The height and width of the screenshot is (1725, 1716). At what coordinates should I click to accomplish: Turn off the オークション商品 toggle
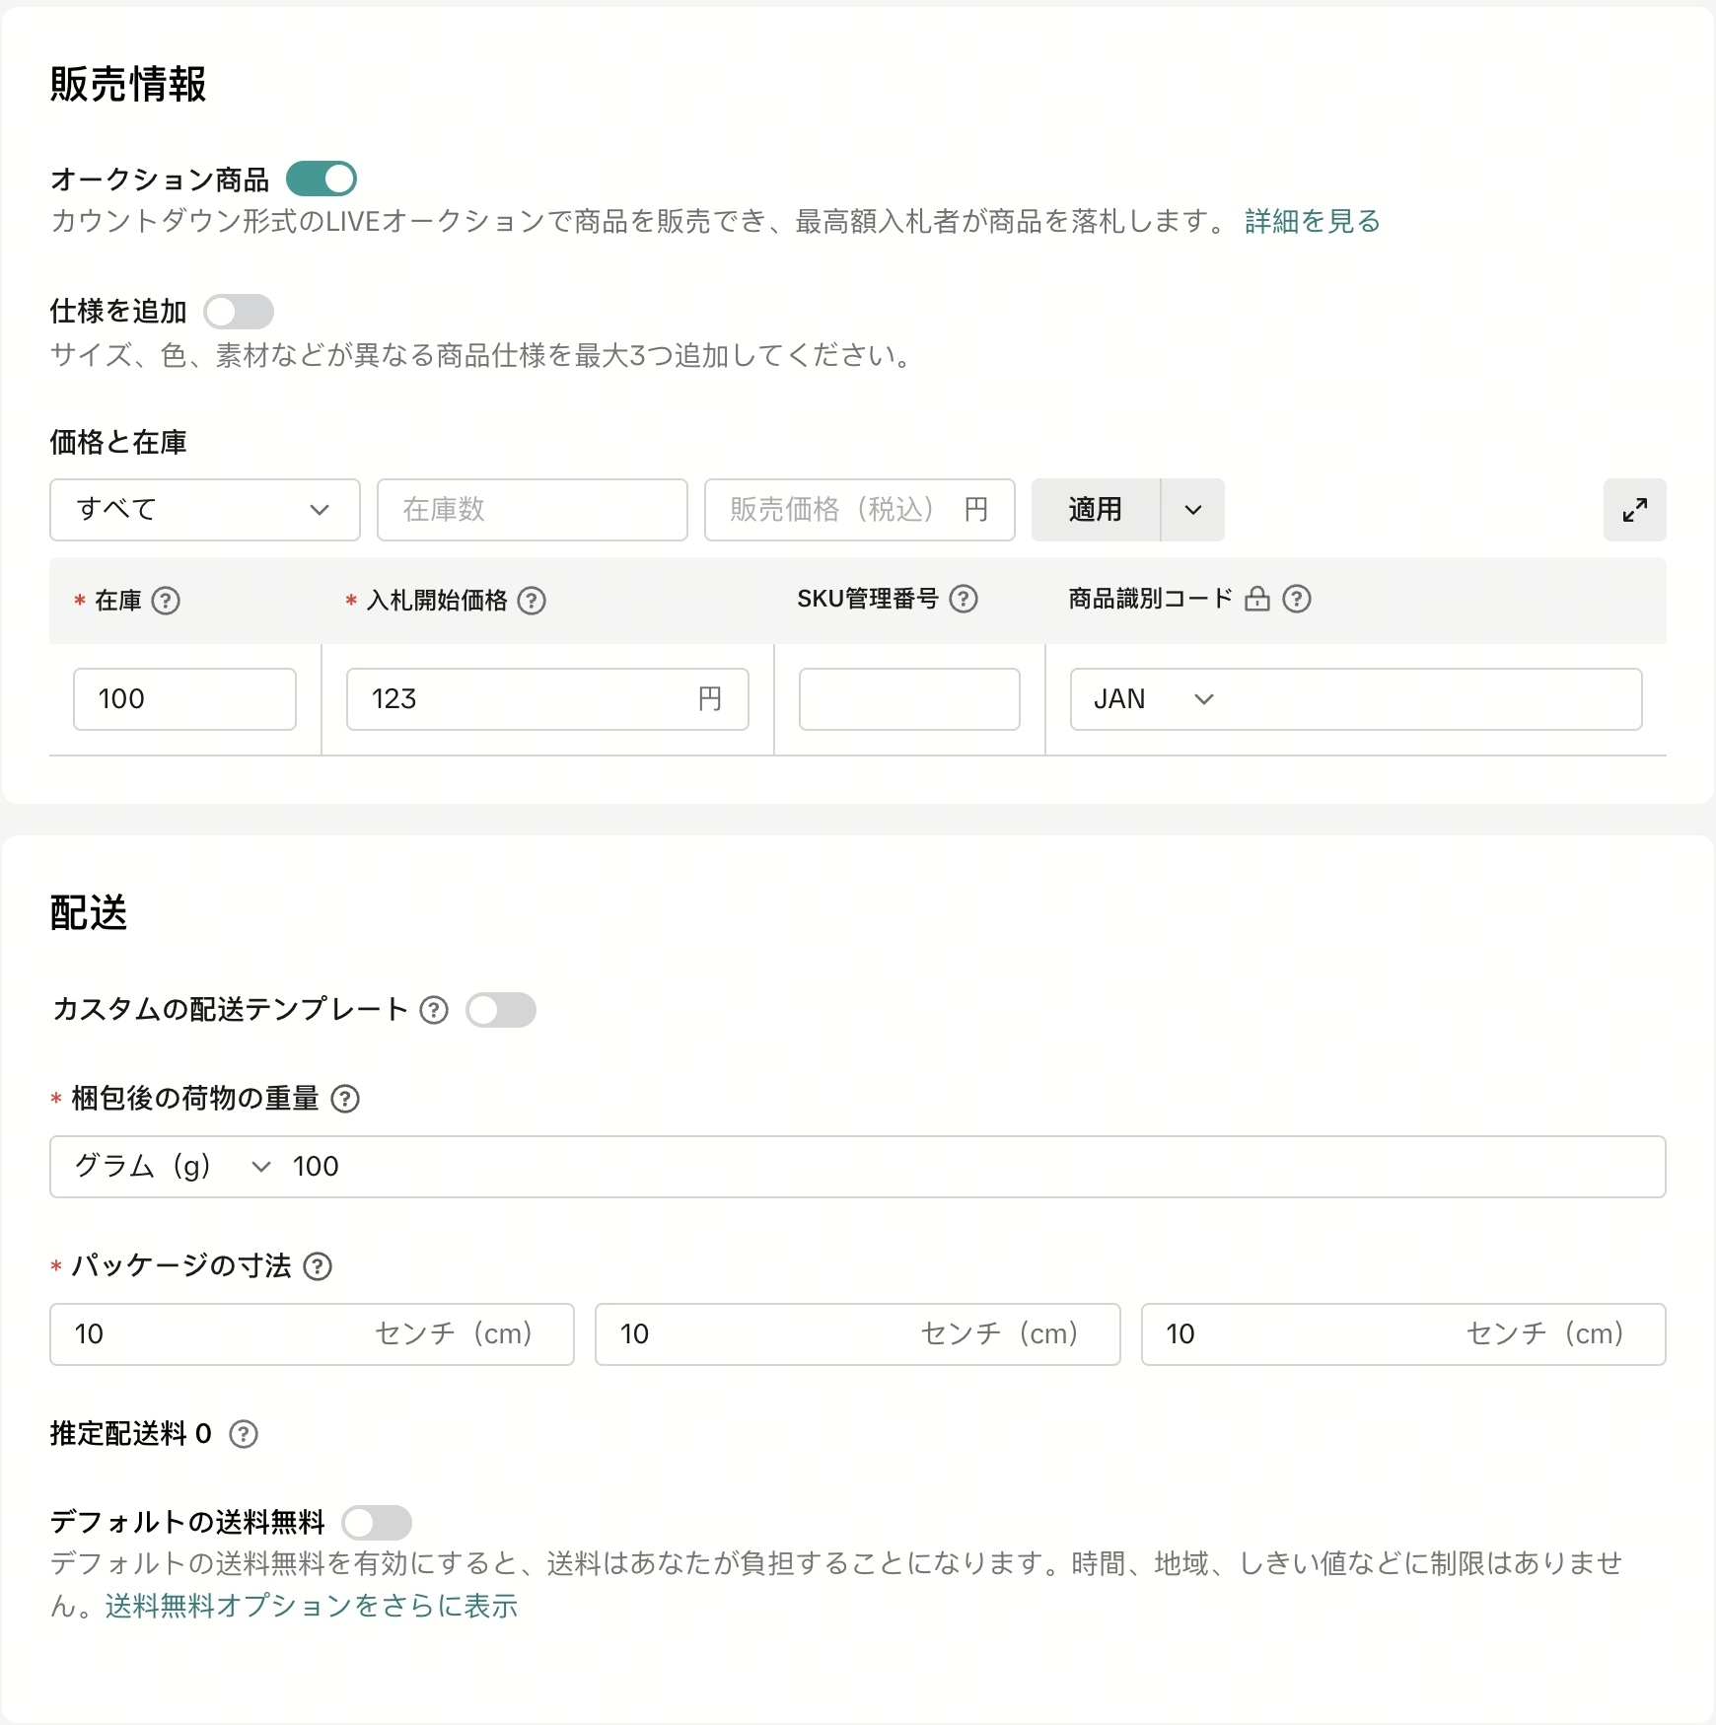(321, 179)
